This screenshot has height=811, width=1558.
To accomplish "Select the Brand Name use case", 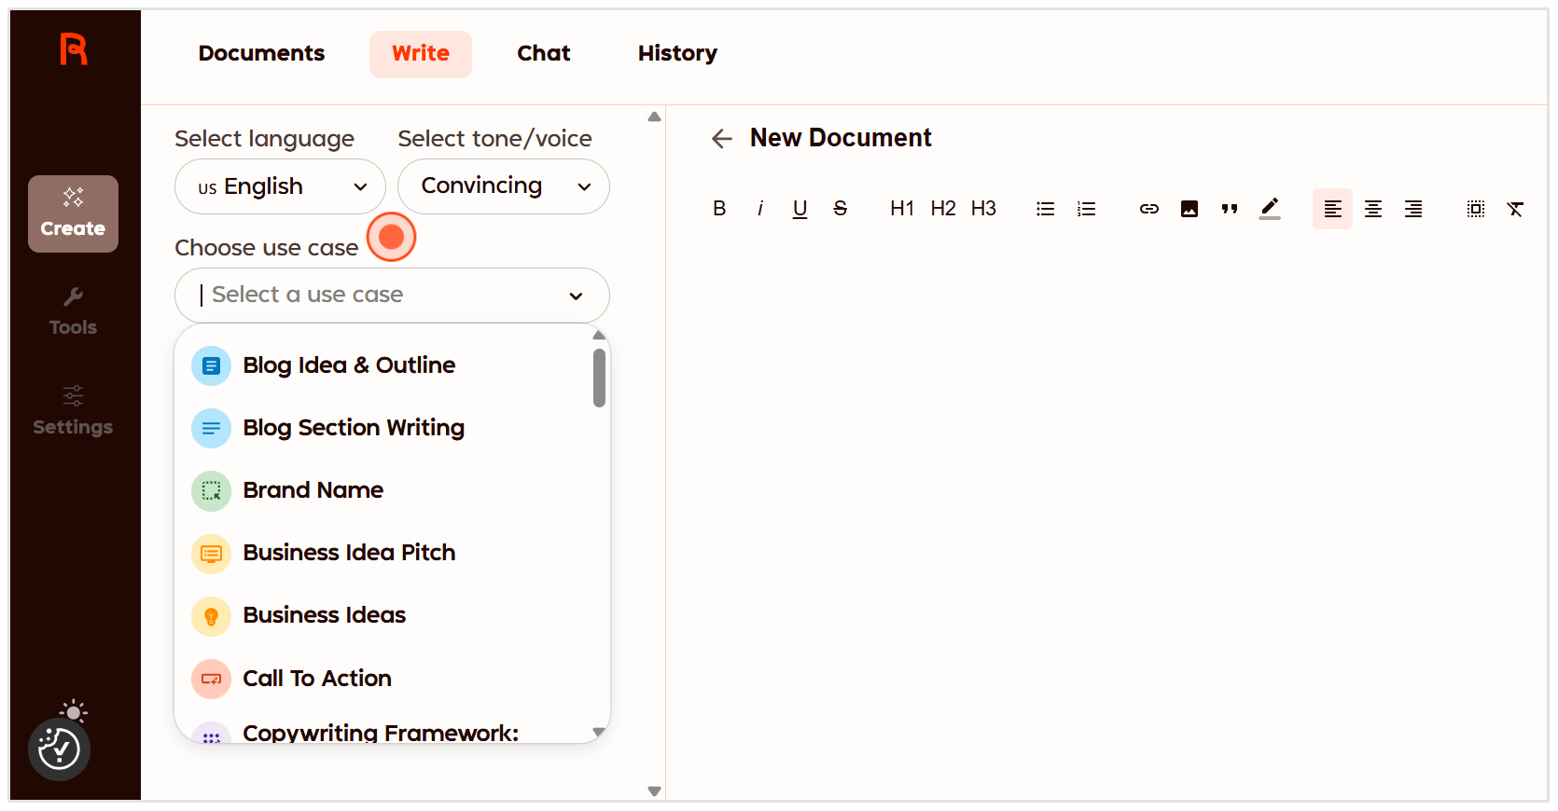I will click(x=313, y=490).
